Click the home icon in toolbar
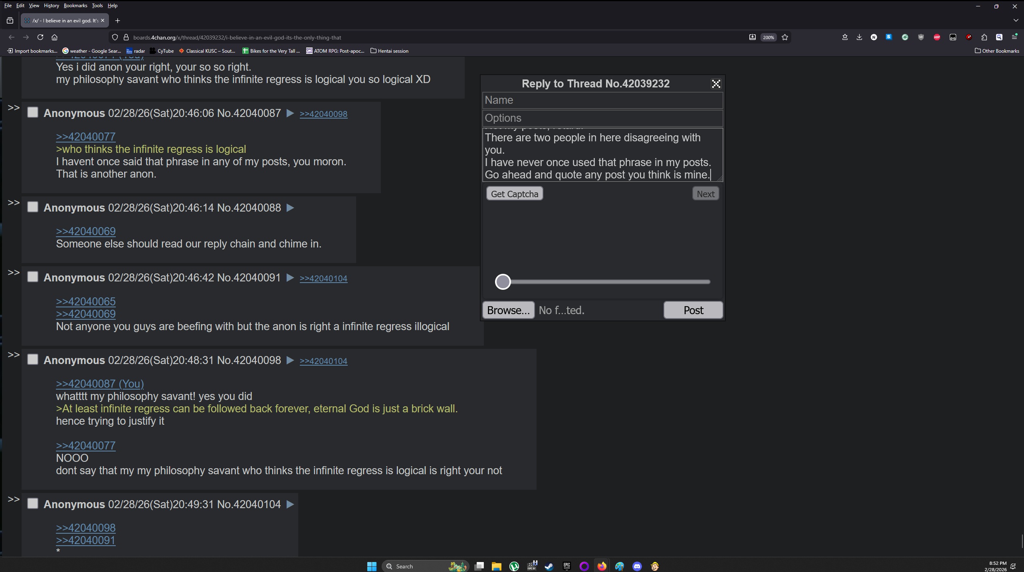 pyautogui.click(x=55, y=37)
